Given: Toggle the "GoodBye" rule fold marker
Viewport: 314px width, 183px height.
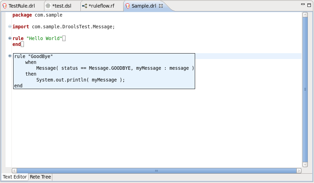Looking at the screenshot, I should (10, 56).
